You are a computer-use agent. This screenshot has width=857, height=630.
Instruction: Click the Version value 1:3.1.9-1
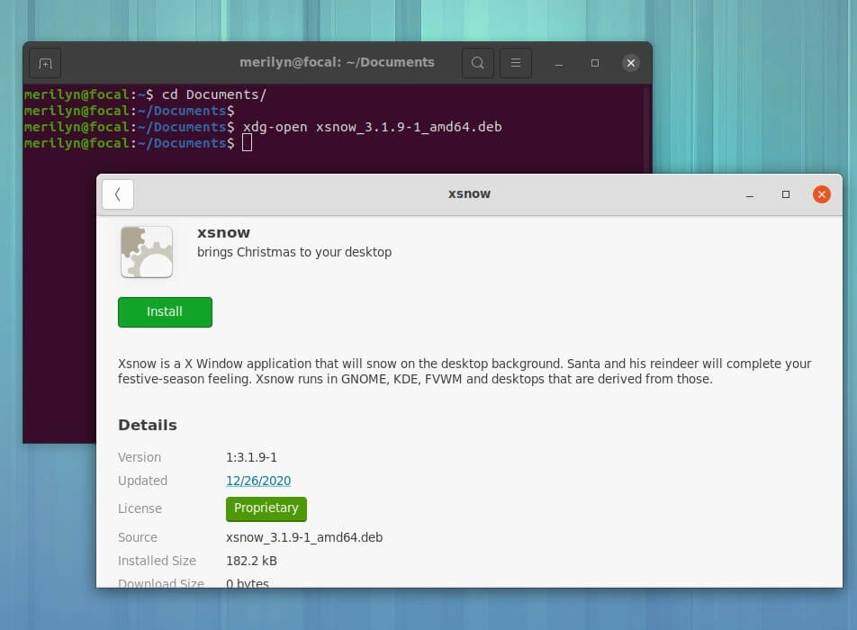coord(251,456)
